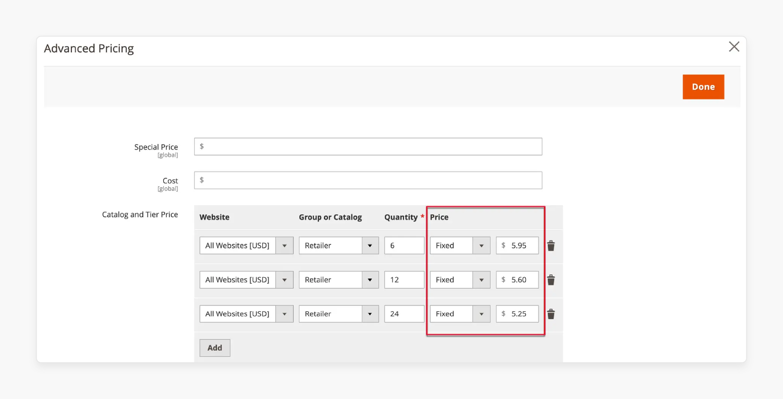The image size is (783, 399).
Task: Click the Group or Catalog column header
Action: pos(330,217)
